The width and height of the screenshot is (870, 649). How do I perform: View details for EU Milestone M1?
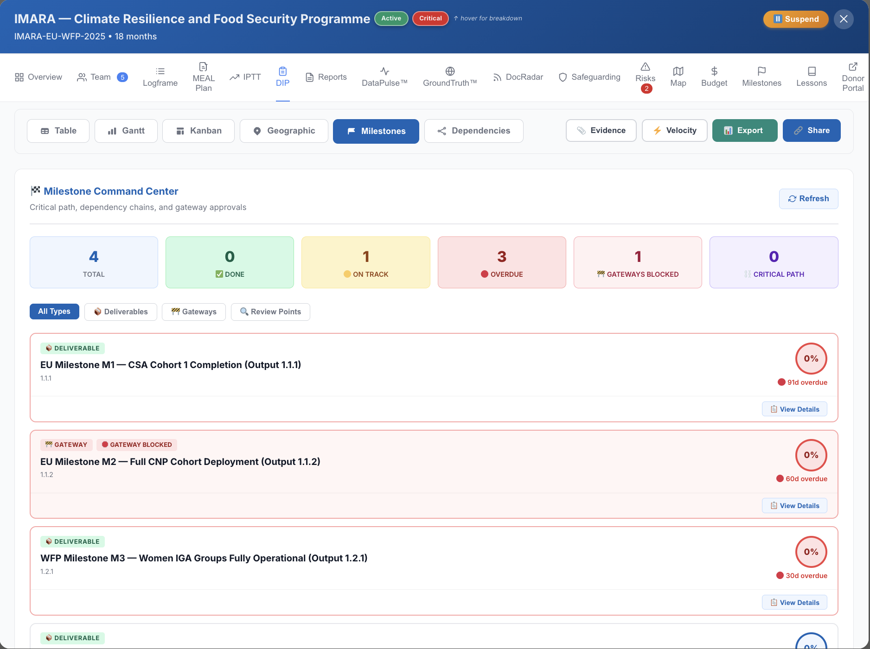tap(794, 409)
